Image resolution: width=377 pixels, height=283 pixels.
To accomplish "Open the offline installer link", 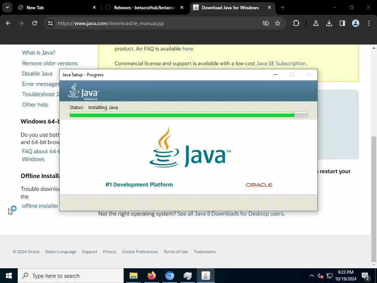I will (40, 206).
